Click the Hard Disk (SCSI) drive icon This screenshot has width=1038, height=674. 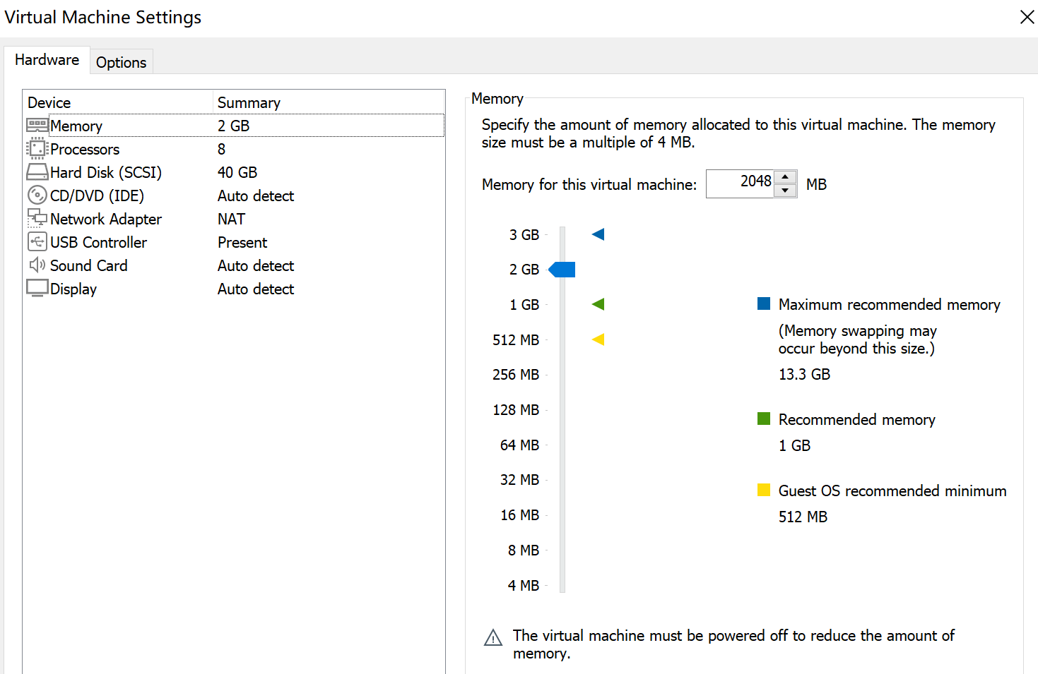tap(37, 171)
